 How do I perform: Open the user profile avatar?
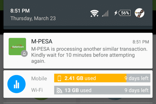[x=139, y=13]
